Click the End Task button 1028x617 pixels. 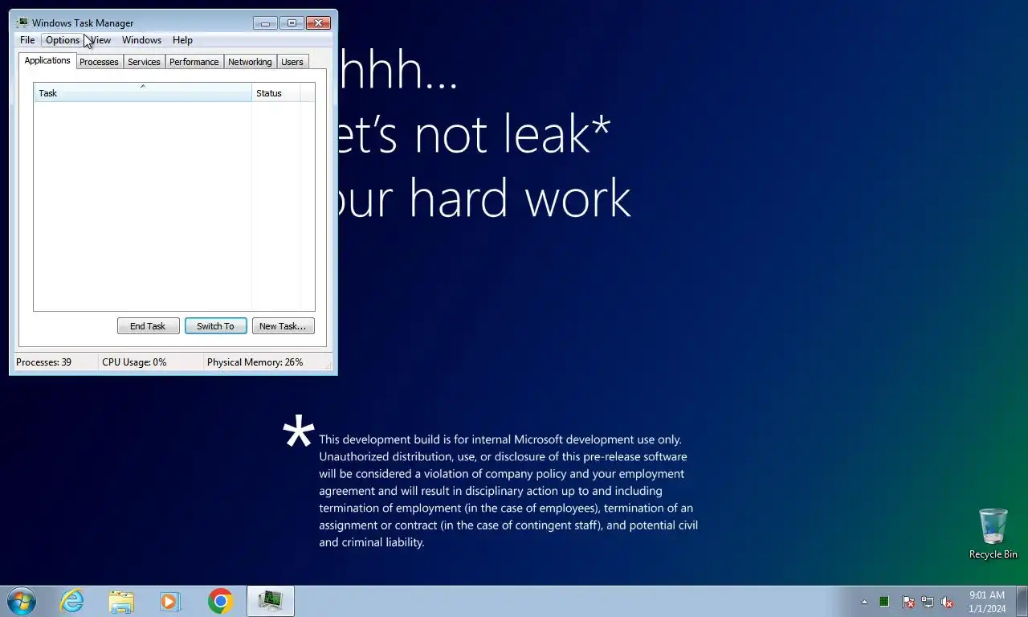tap(148, 326)
